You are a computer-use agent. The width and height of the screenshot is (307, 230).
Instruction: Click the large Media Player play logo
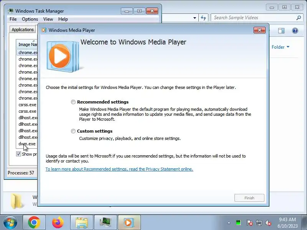(62, 56)
